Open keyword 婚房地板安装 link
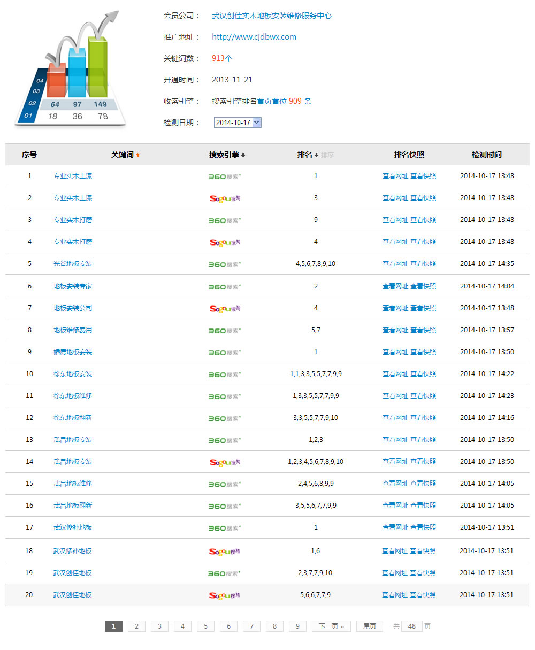Viewport: 535px width, 650px height. coord(73,352)
